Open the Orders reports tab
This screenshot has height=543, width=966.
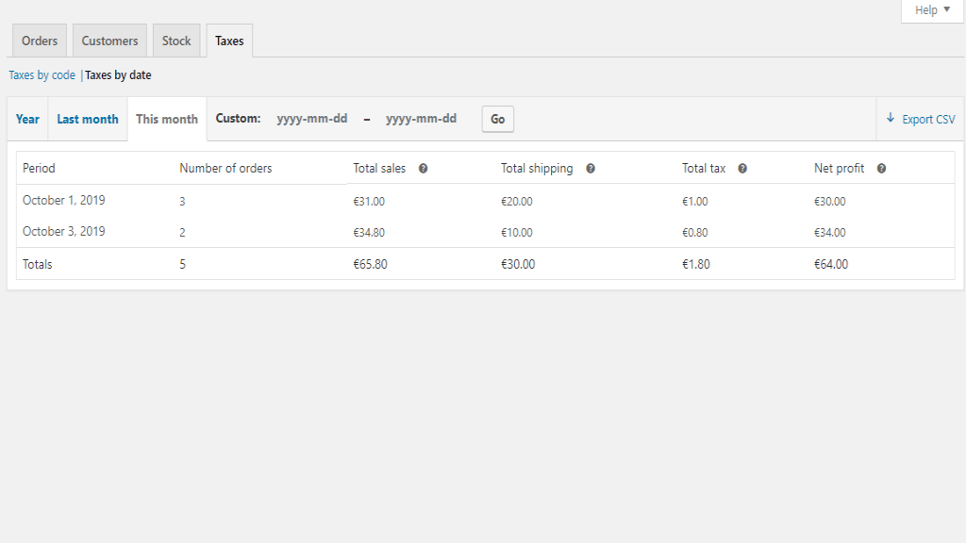point(40,41)
